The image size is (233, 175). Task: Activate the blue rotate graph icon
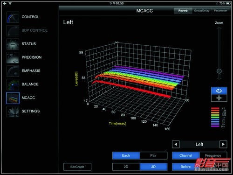coord(219,91)
